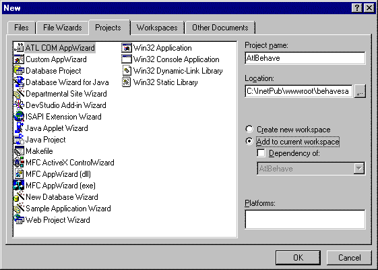Go to the Workspaces tab
378x270 pixels.
157,28
